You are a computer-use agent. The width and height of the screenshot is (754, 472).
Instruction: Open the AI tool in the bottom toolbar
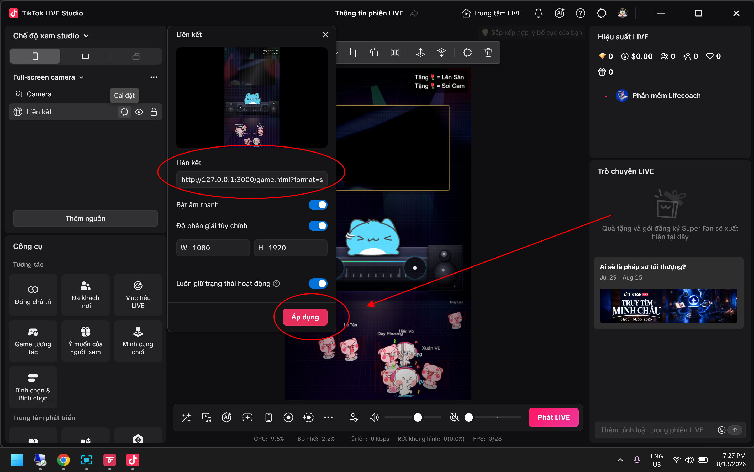point(226,417)
